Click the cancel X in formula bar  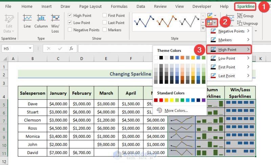point(49,48)
